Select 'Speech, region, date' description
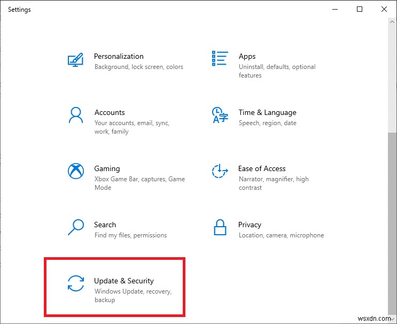397x324 pixels. pyautogui.click(x=267, y=123)
